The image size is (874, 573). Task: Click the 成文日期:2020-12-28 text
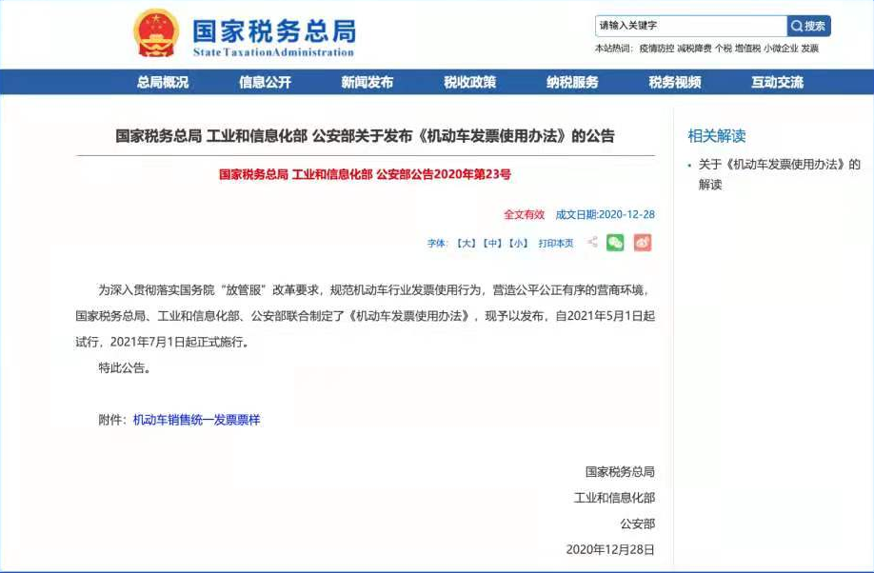coord(605,214)
